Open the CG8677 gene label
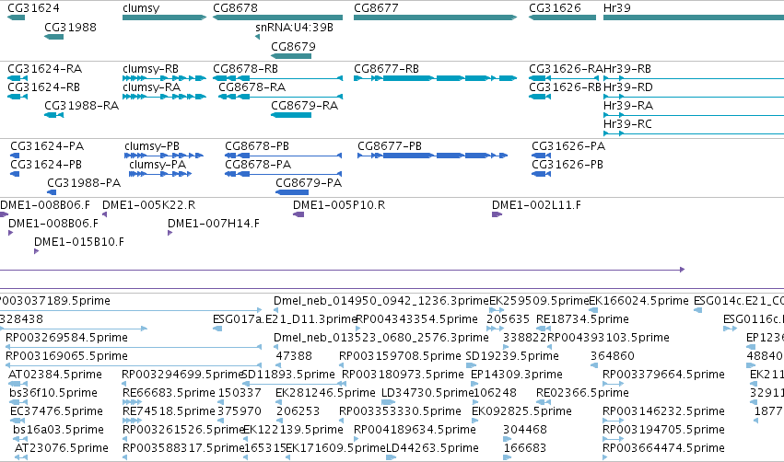 376,8
